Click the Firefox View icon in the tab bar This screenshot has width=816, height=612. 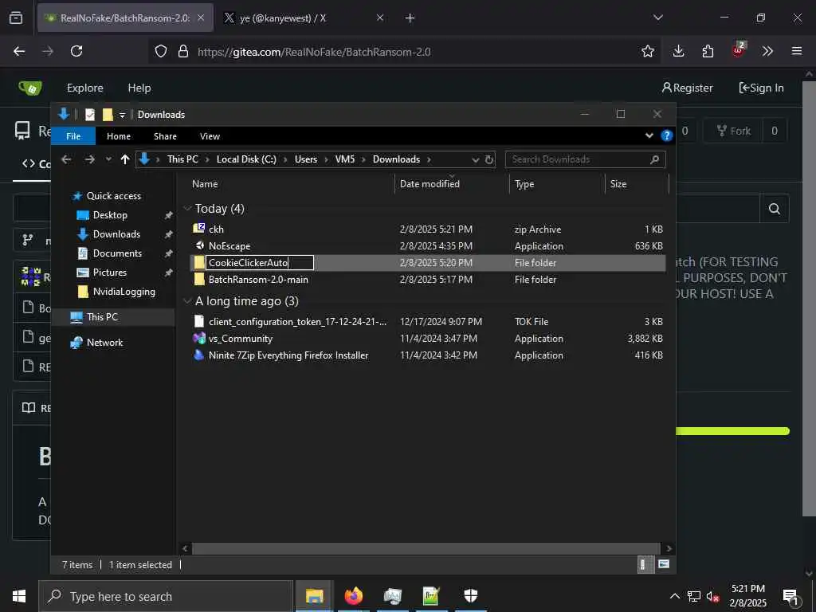16,18
